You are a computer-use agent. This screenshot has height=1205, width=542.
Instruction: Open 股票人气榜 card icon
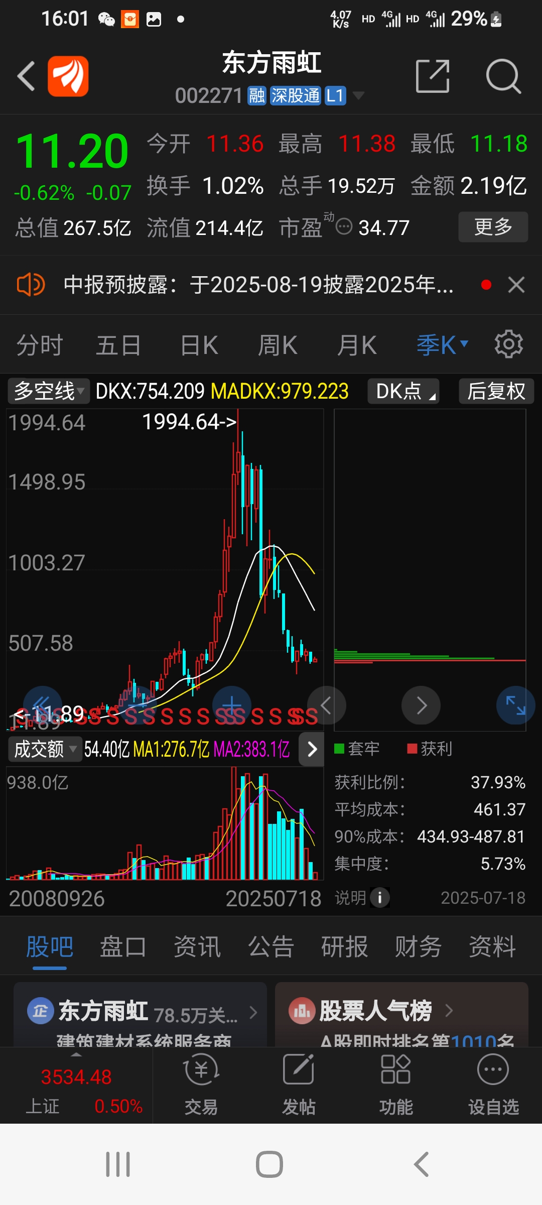302,1010
